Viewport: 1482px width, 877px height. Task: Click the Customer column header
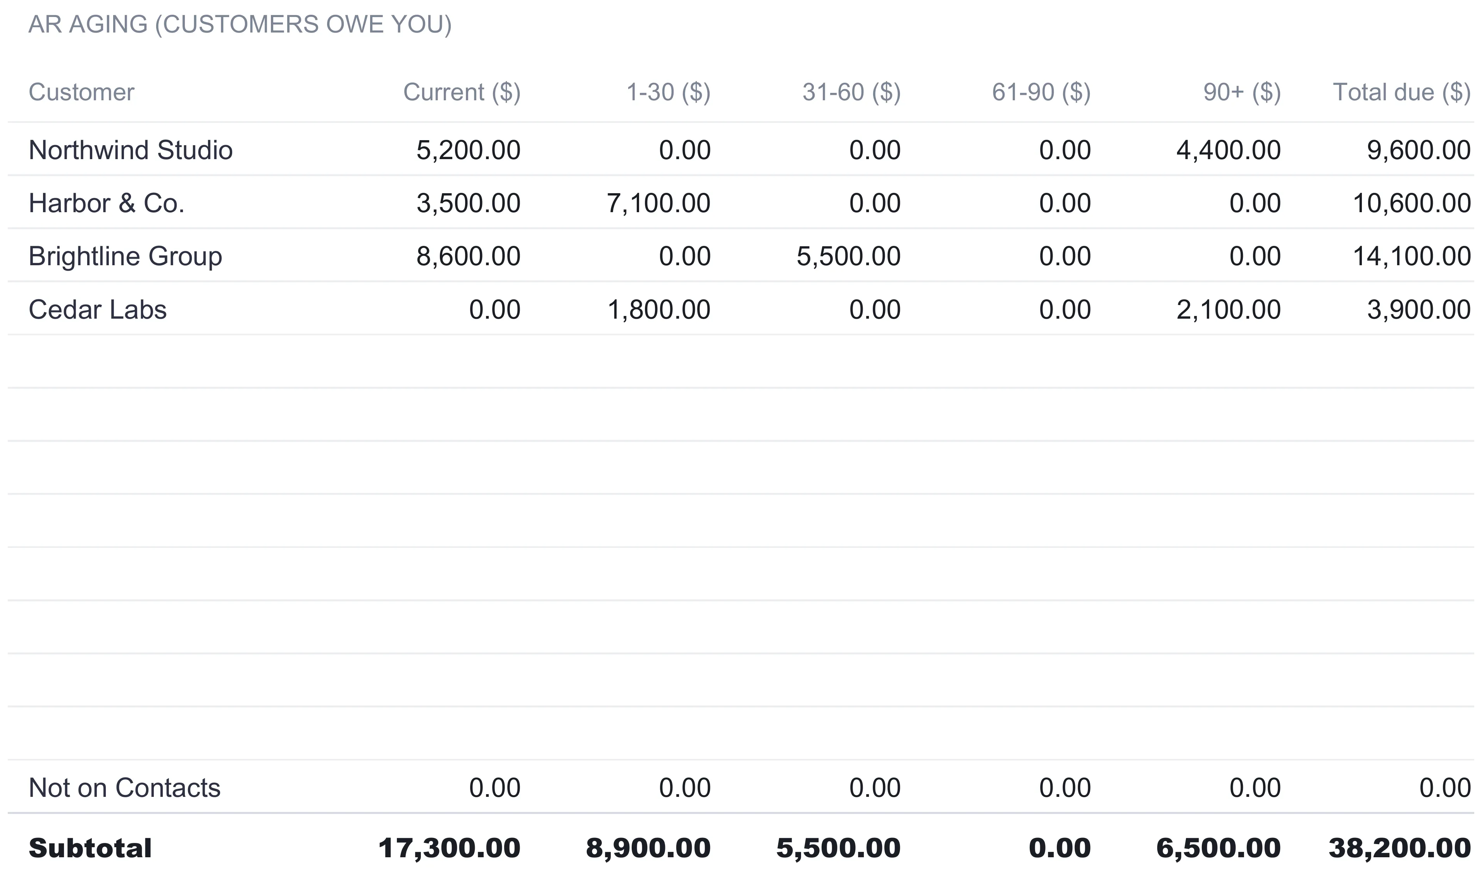[x=82, y=92]
